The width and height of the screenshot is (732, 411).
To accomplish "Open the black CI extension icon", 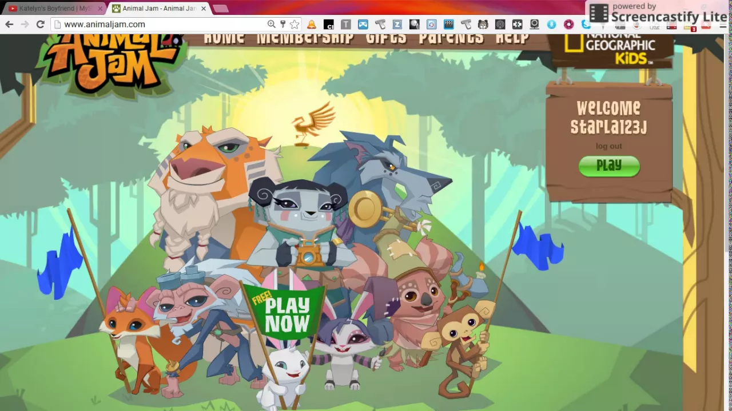I will [329, 25].
